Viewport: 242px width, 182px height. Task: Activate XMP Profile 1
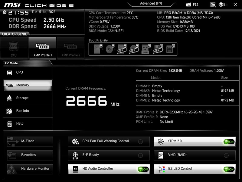pos(42,48)
